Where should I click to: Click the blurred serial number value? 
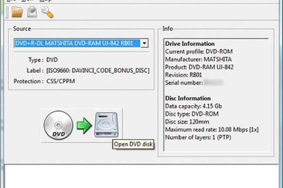214,82
